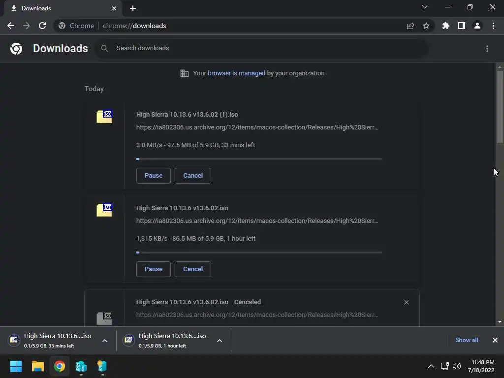Click the page scrollbar thumb

[x=500, y=107]
